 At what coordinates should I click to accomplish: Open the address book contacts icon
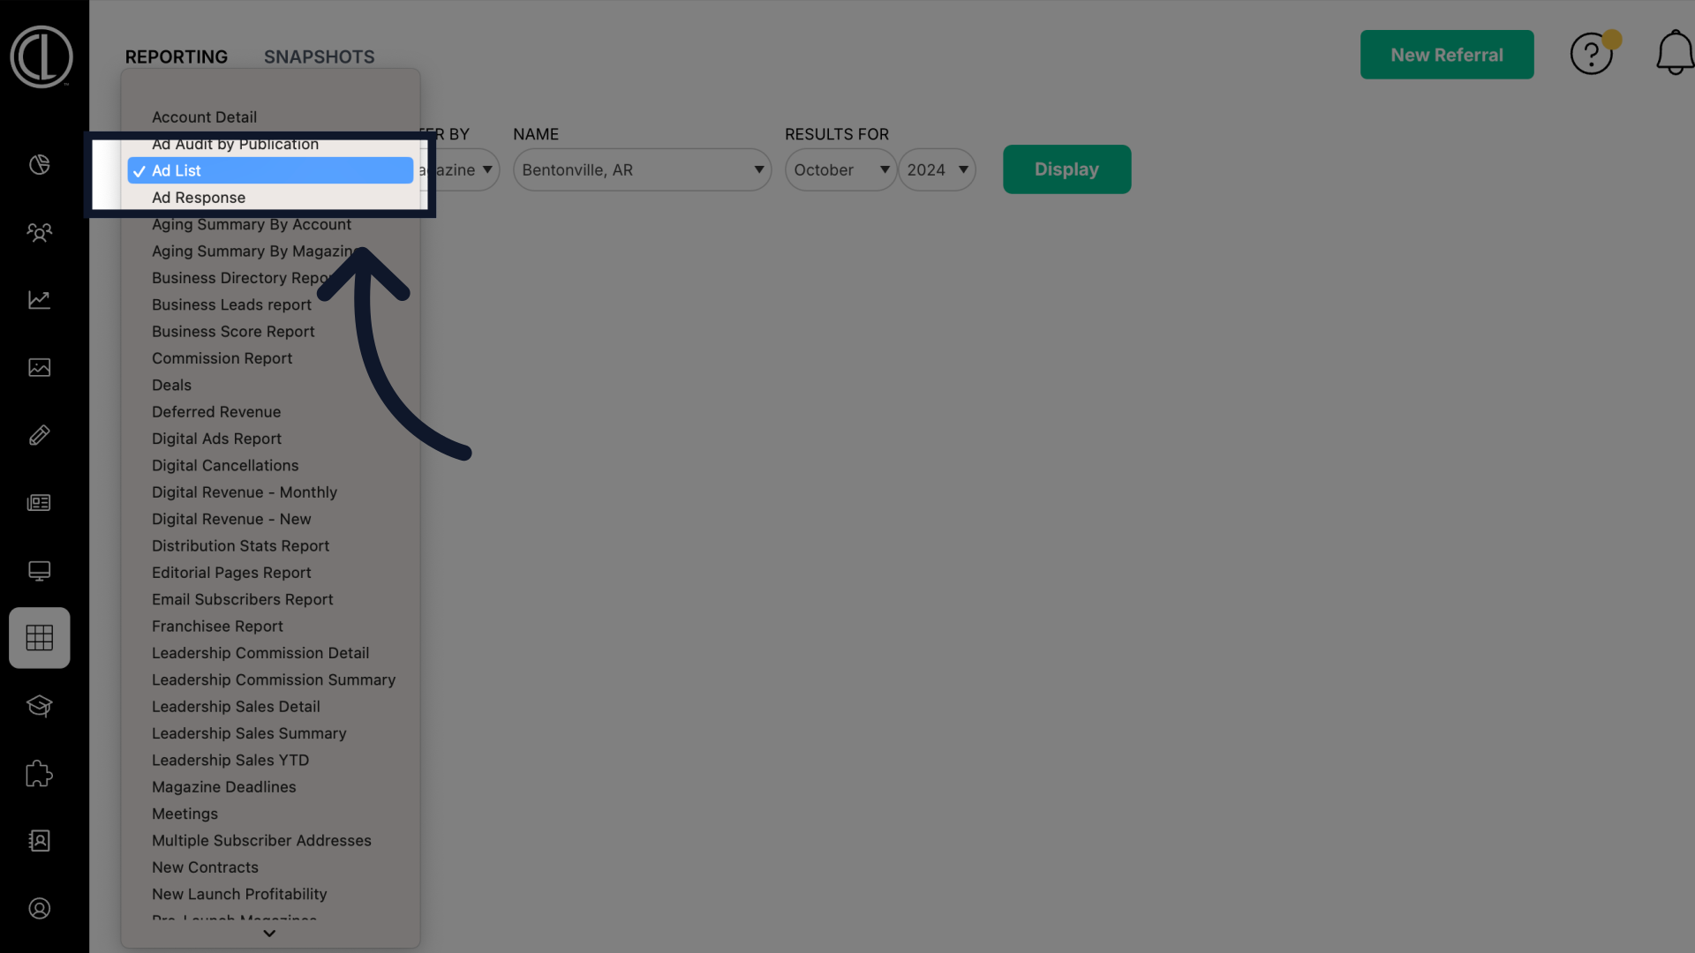click(40, 841)
